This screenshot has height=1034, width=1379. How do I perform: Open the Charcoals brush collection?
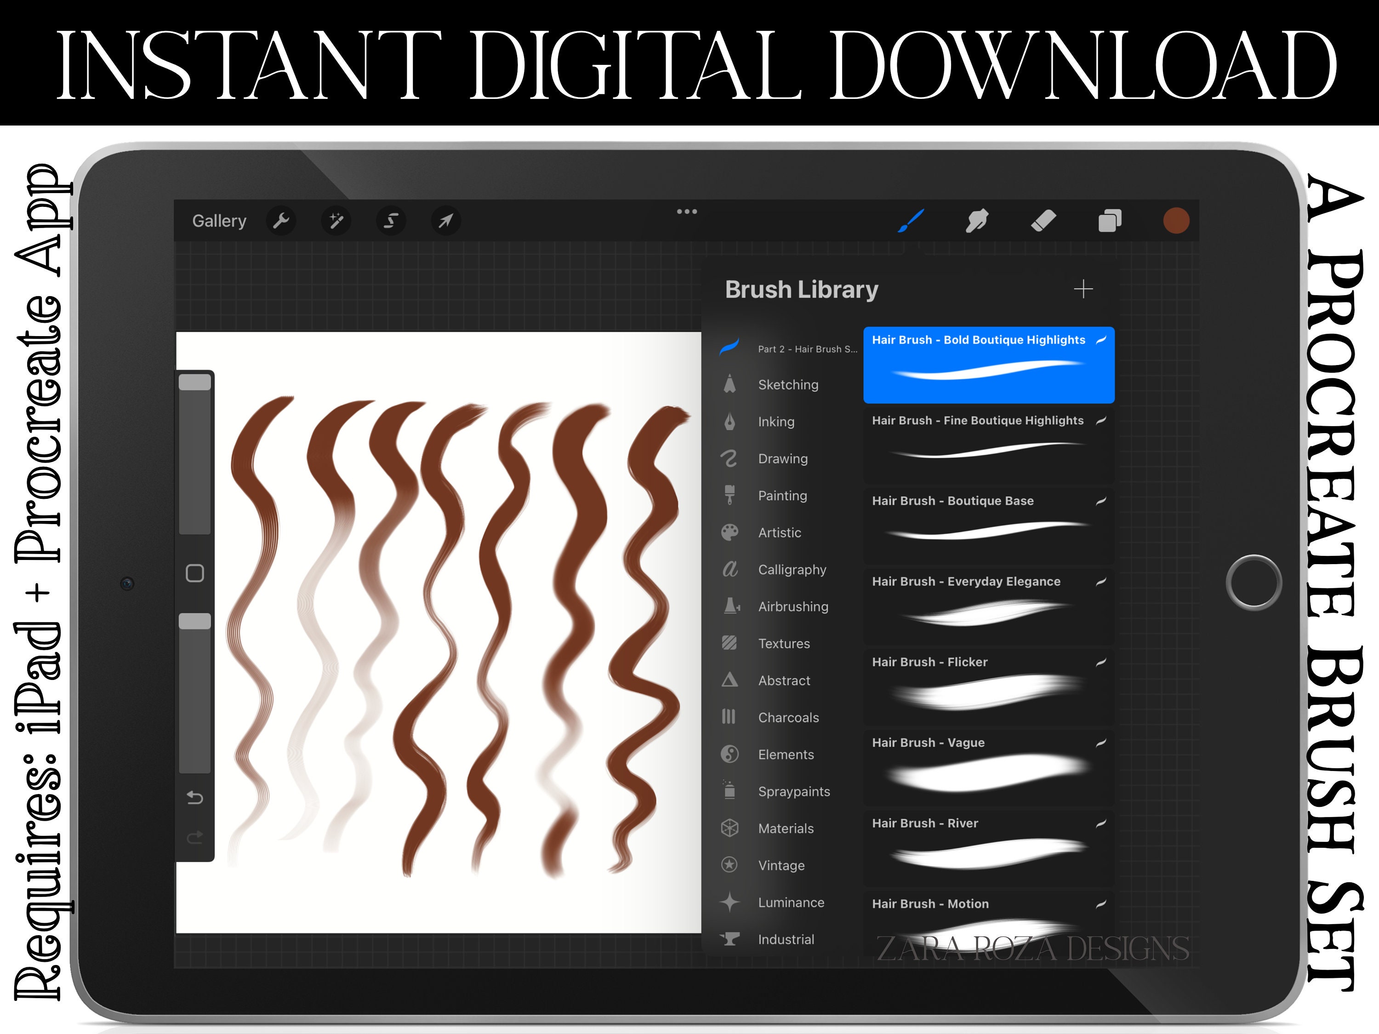(788, 717)
